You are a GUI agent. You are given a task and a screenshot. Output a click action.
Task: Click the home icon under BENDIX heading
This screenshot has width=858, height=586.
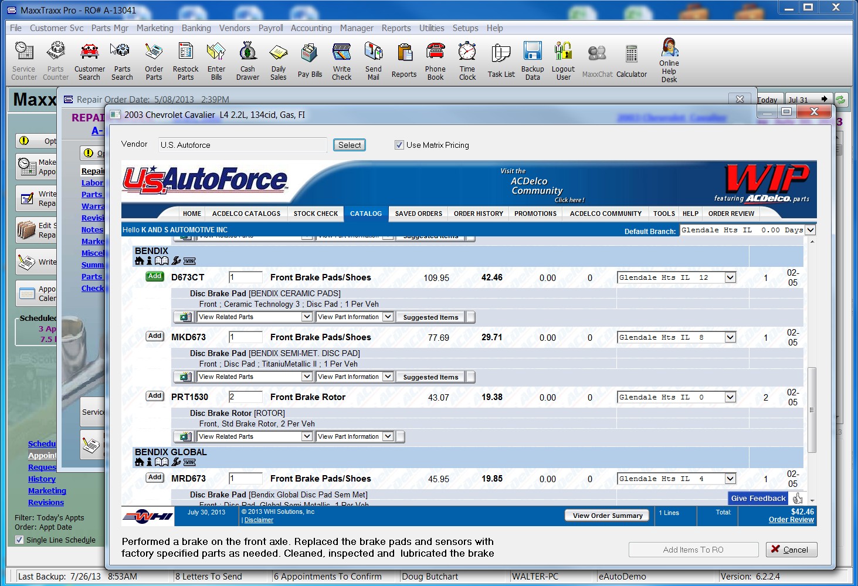point(140,261)
